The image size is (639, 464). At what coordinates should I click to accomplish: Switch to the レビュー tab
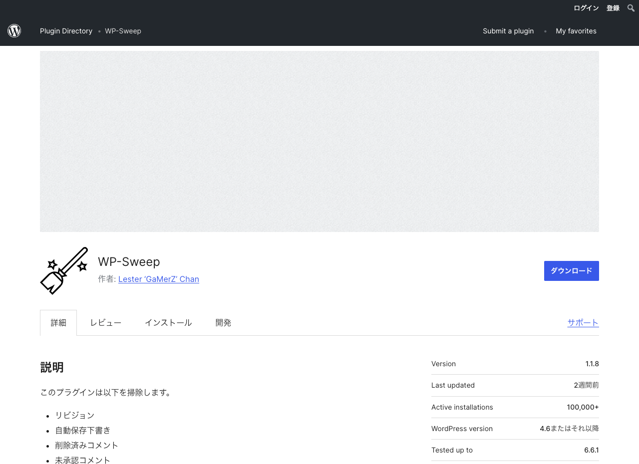(x=106, y=323)
